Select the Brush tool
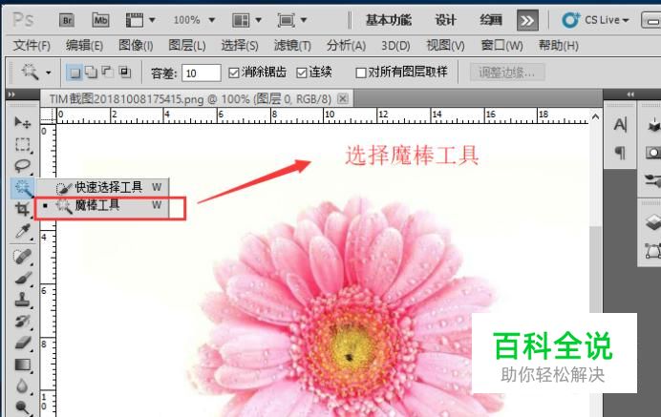The image size is (661, 417). (x=22, y=278)
